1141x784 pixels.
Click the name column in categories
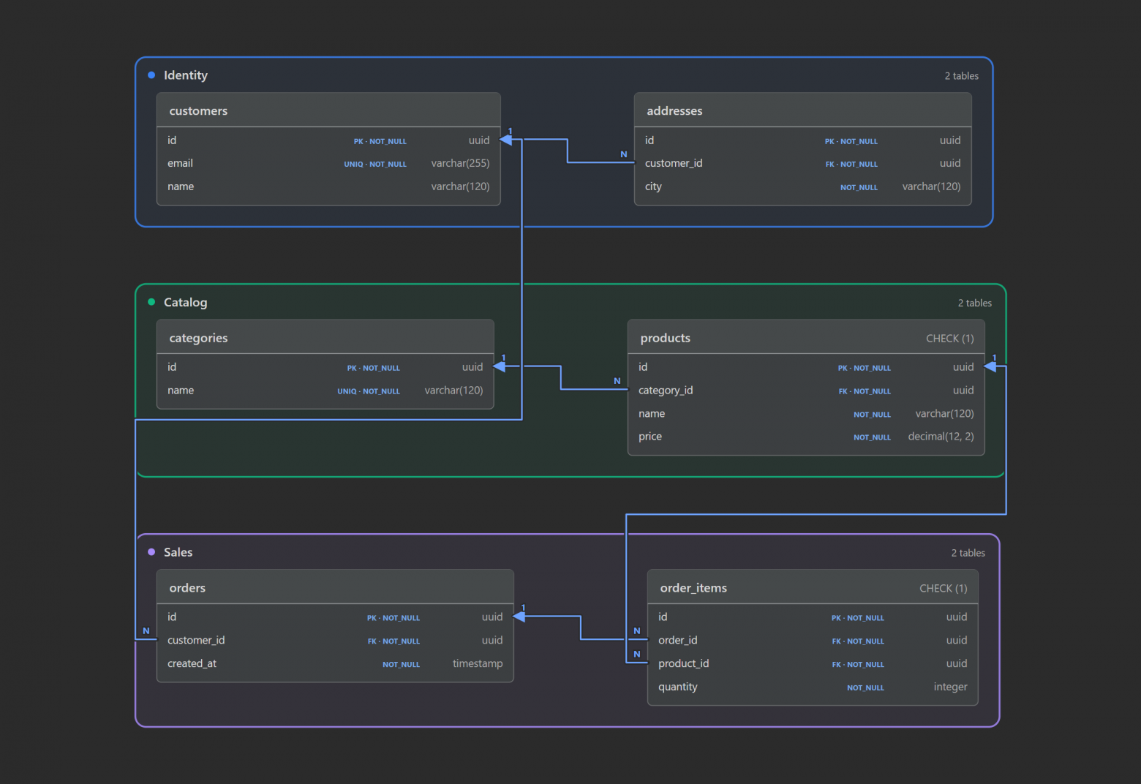pyautogui.click(x=325, y=390)
